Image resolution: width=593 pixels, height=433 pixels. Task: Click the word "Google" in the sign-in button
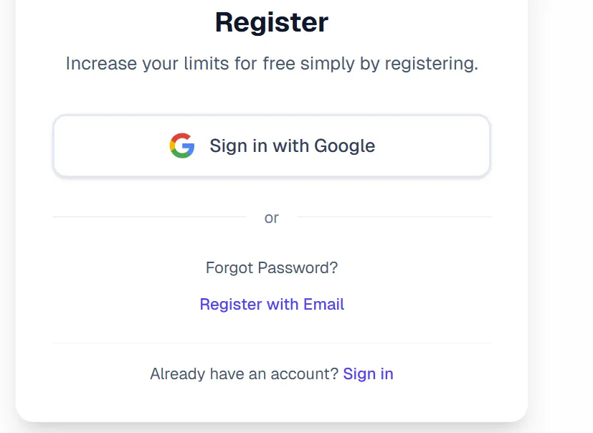click(x=344, y=146)
